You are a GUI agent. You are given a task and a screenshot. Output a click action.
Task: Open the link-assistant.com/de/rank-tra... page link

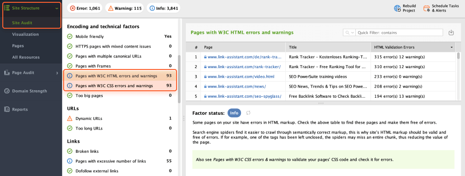point(244,57)
